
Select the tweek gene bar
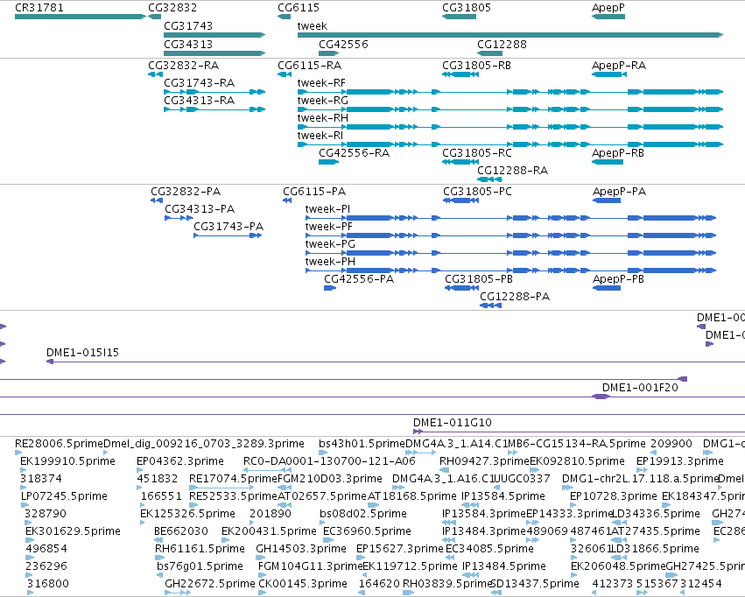pyautogui.click(x=510, y=35)
